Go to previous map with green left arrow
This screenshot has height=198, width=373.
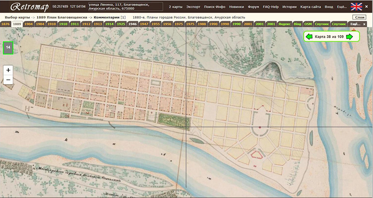[x=309, y=37]
